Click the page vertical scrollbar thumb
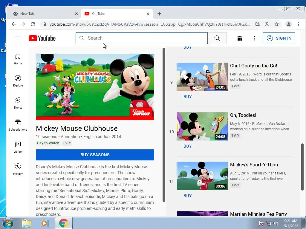Image resolution: width=306 pixels, height=229 pixels. [x=302, y=167]
